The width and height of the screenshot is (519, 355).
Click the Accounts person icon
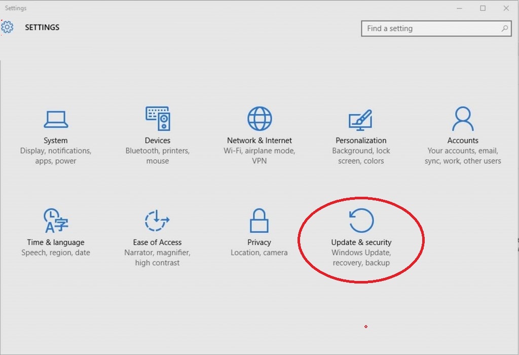tap(463, 119)
